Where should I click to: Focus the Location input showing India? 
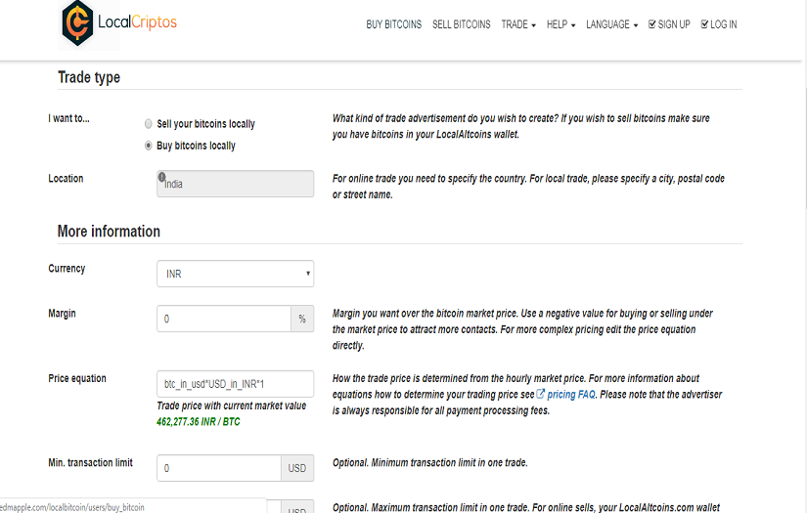pyautogui.click(x=235, y=184)
